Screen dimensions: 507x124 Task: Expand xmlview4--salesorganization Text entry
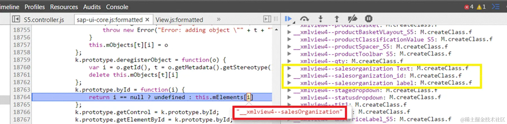point(289,68)
